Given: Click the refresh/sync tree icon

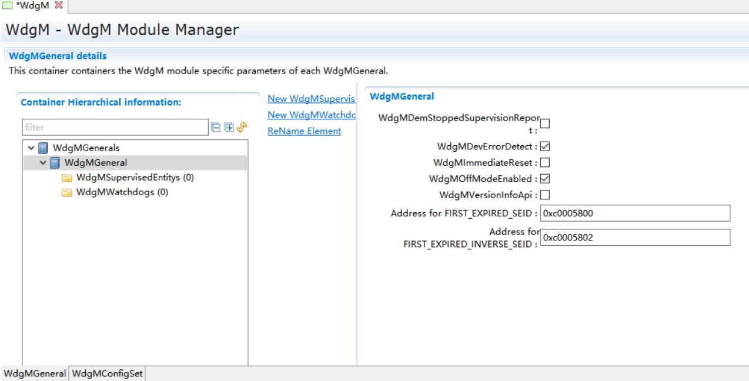Looking at the screenshot, I should tap(242, 128).
